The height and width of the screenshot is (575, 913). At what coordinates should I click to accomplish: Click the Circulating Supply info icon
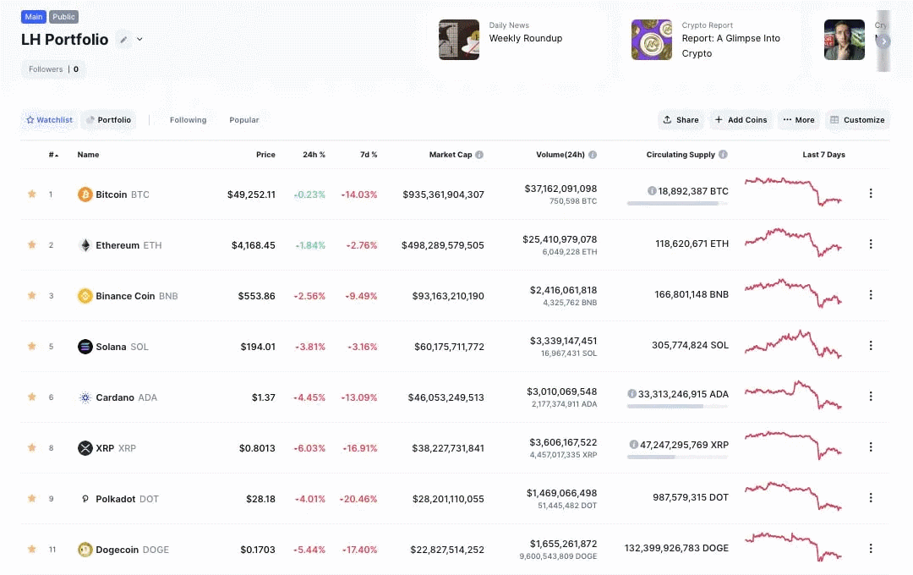coord(723,155)
